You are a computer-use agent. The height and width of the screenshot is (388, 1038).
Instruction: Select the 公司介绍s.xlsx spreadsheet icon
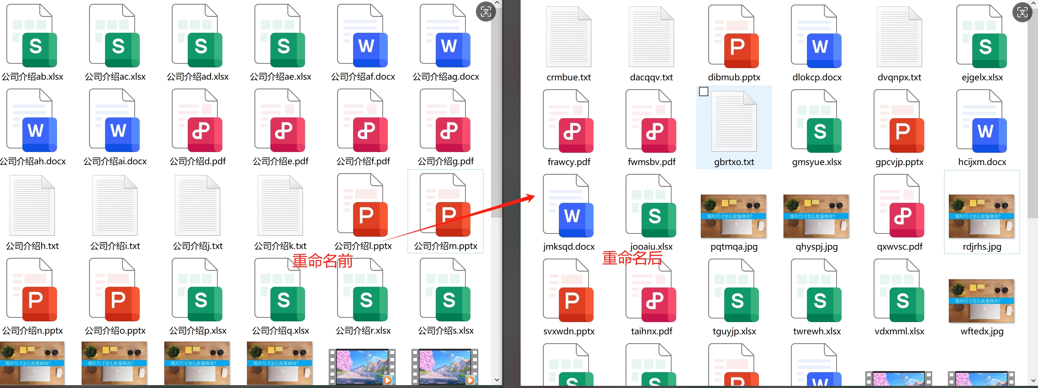coord(445,290)
